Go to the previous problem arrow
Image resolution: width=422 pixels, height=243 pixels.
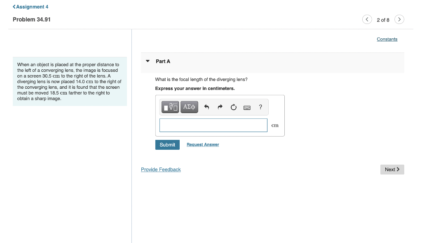(x=367, y=19)
